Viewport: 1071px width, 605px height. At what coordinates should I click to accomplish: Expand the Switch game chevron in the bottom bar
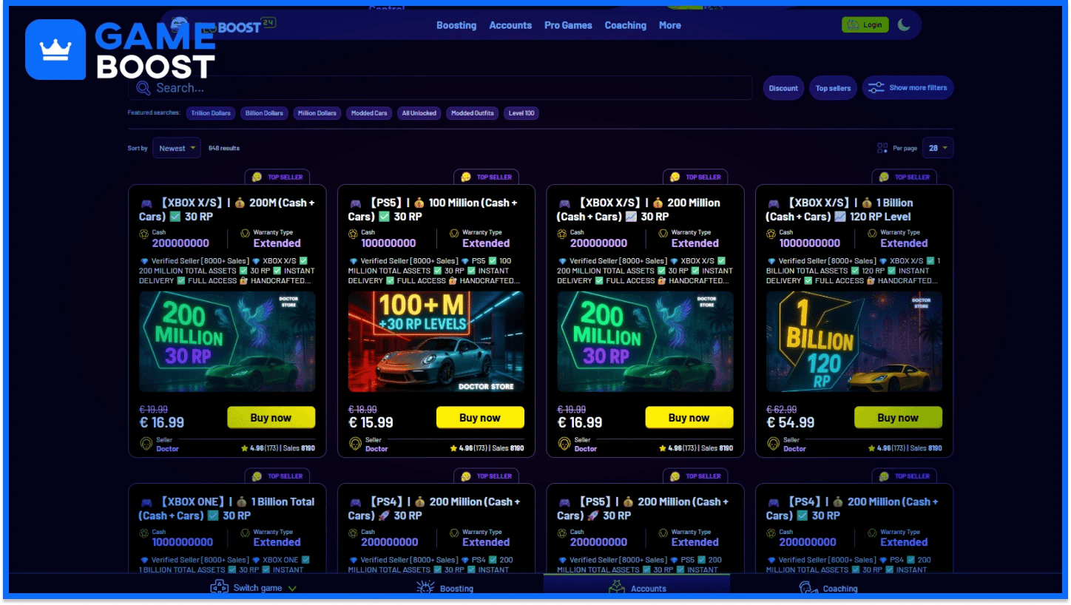pos(292,589)
